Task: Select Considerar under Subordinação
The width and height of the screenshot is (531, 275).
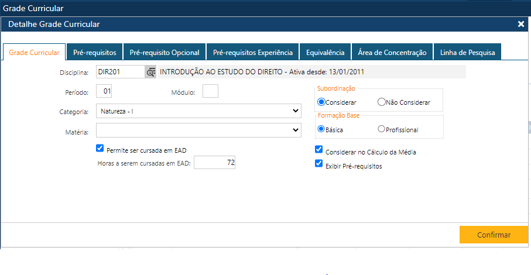Action: [x=321, y=102]
